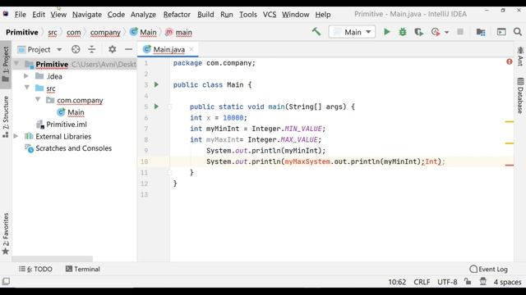Click the CRLF line separator setting

click(422, 282)
